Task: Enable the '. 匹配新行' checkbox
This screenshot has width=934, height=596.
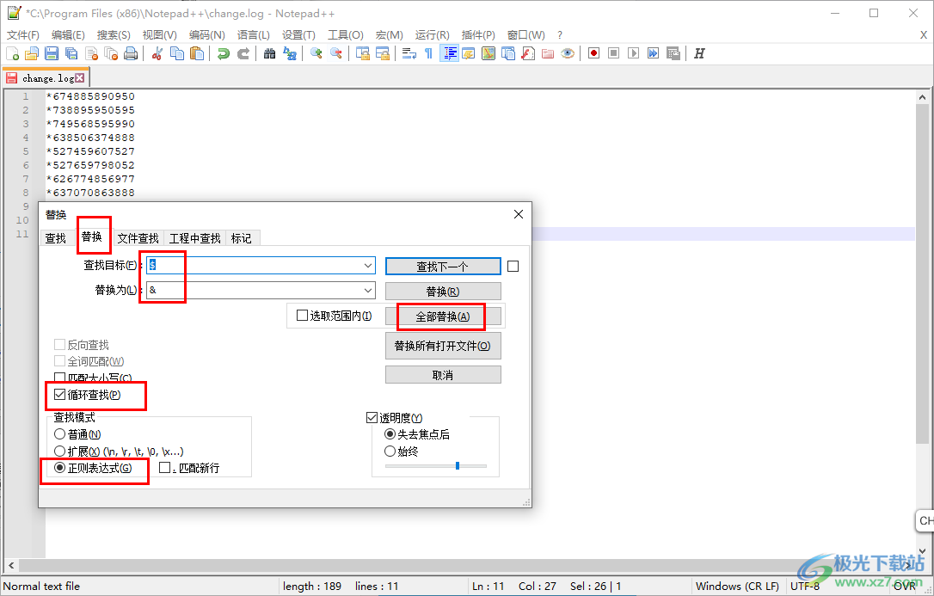Action: (165, 468)
